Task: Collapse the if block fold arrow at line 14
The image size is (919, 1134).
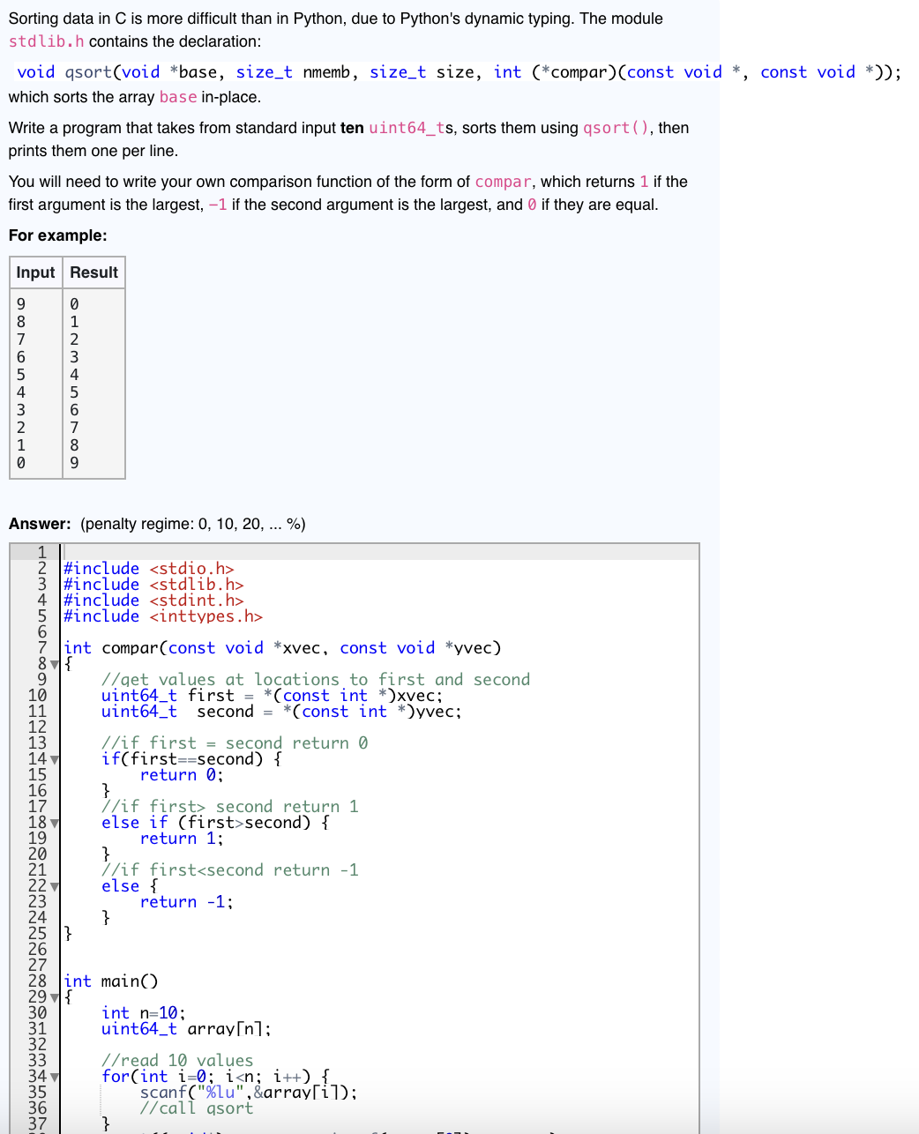Action: click(55, 759)
